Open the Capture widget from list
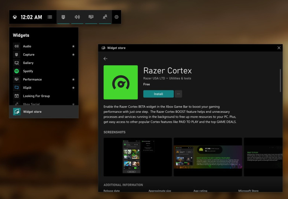Viewport: 288px width, 199px height. point(44,55)
